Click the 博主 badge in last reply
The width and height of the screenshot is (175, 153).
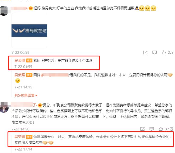pos(29,137)
